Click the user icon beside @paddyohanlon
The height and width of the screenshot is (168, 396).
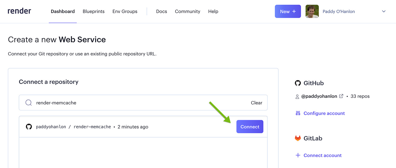[x=297, y=96]
